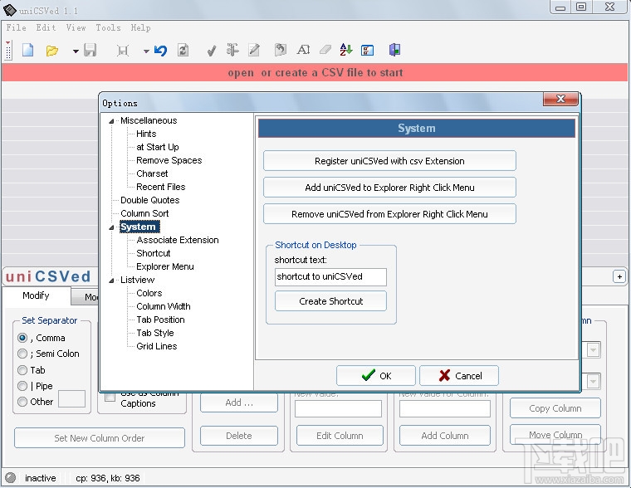Select Column Sort tree item
Viewport: 631px width, 488px height.
tap(144, 213)
